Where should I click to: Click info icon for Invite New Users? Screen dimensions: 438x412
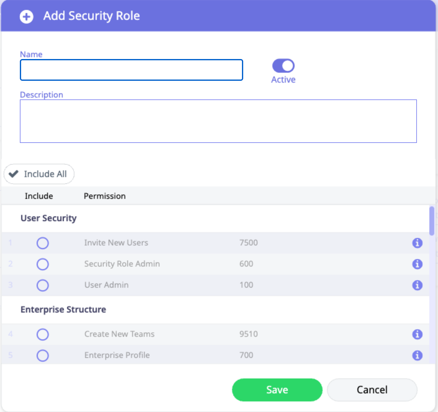pyautogui.click(x=417, y=243)
